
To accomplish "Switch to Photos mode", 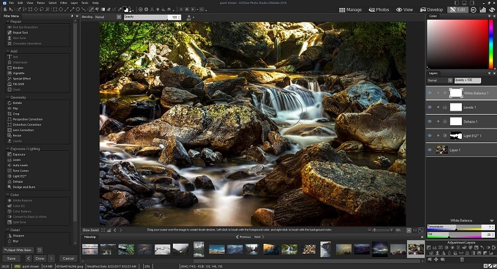I will click(379, 10).
